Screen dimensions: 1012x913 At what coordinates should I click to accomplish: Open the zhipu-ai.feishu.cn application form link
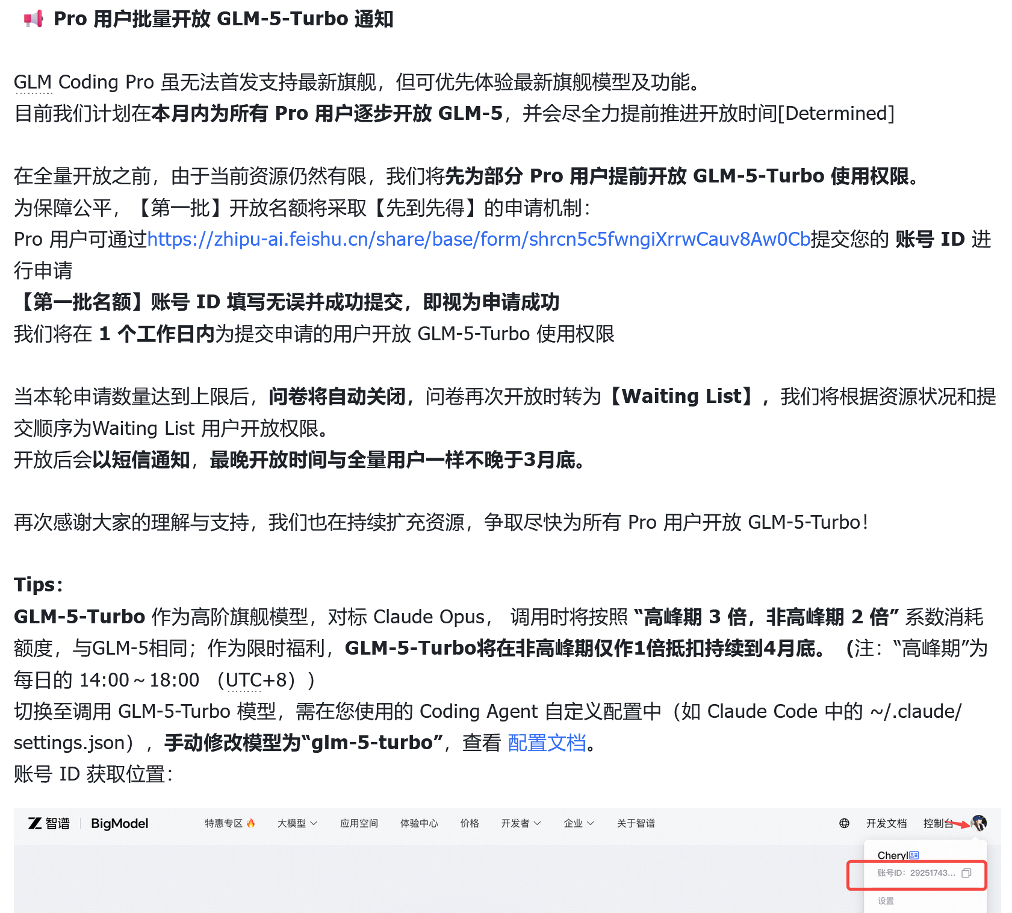pyautogui.click(x=479, y=239)
